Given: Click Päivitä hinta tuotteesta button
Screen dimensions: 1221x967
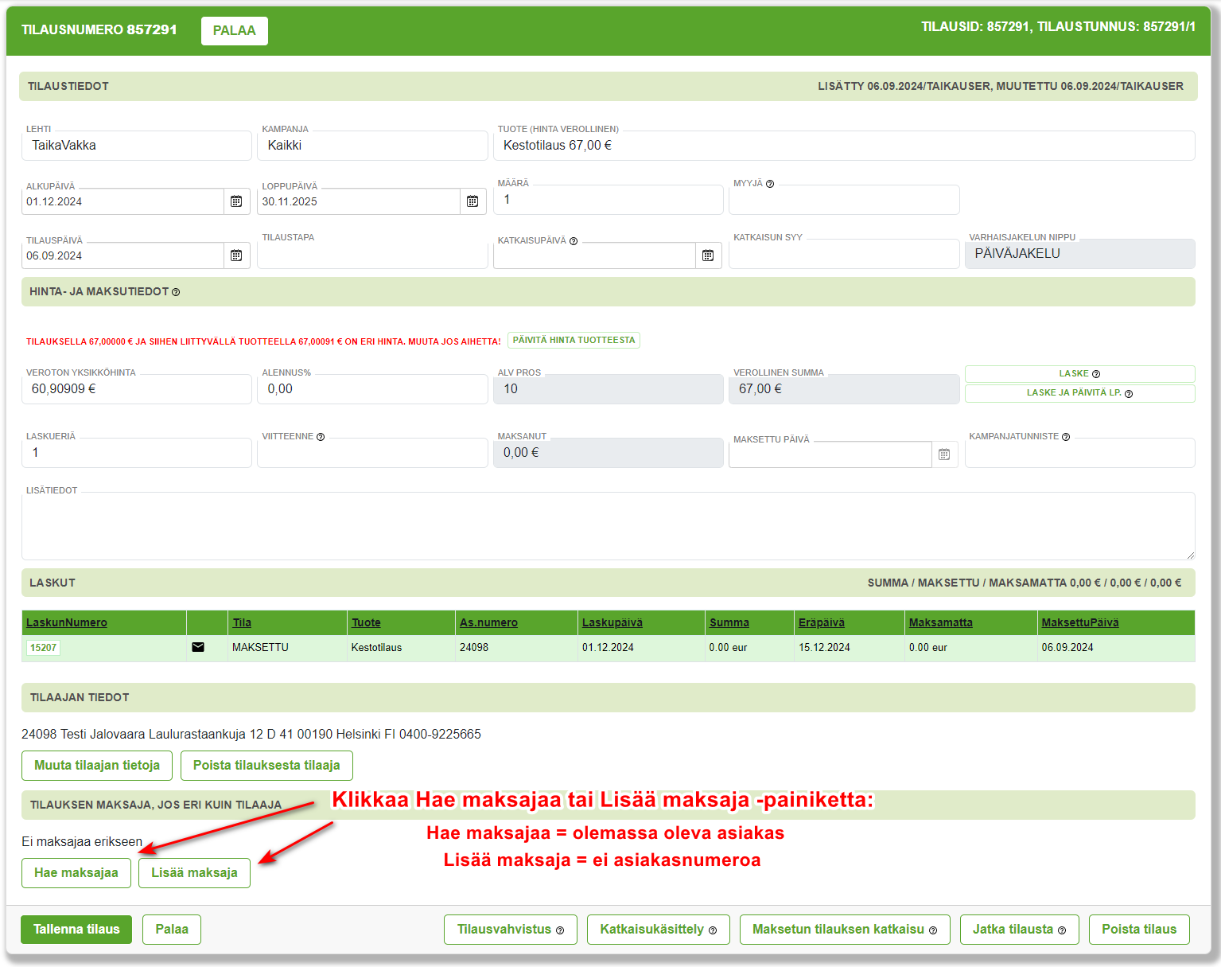Looking at the screenshot, I should pos(574,340).
